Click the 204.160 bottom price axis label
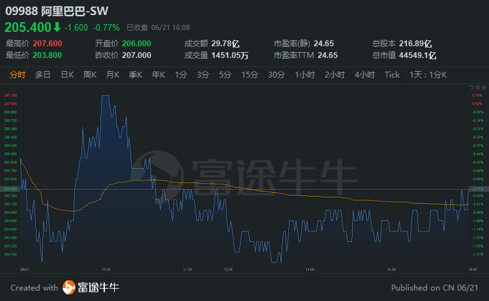 10,254
